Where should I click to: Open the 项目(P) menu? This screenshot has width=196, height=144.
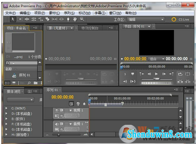click(40, 13)
